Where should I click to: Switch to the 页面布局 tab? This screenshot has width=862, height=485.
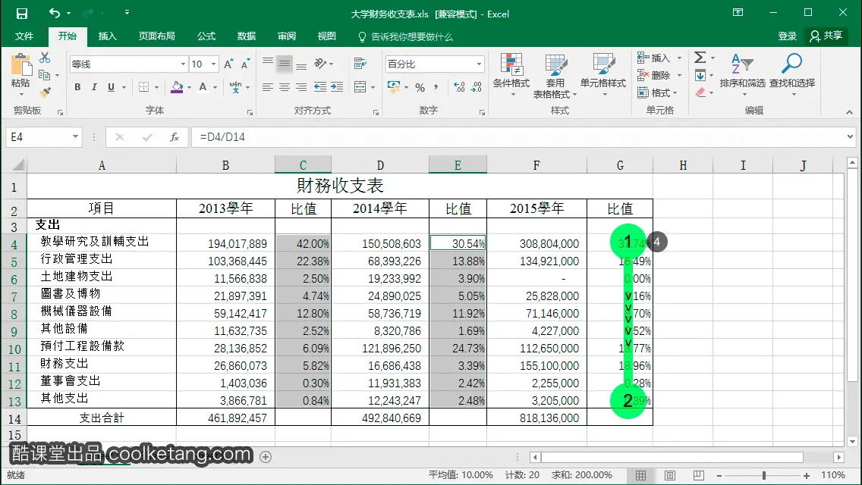156,36
